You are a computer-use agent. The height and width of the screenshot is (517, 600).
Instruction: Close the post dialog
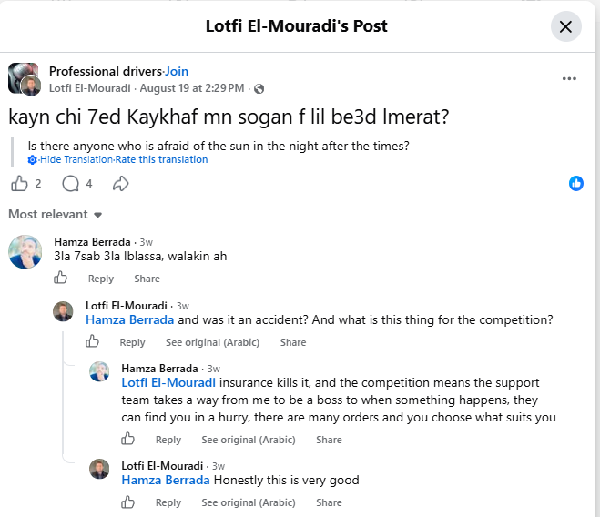point(566,26)
